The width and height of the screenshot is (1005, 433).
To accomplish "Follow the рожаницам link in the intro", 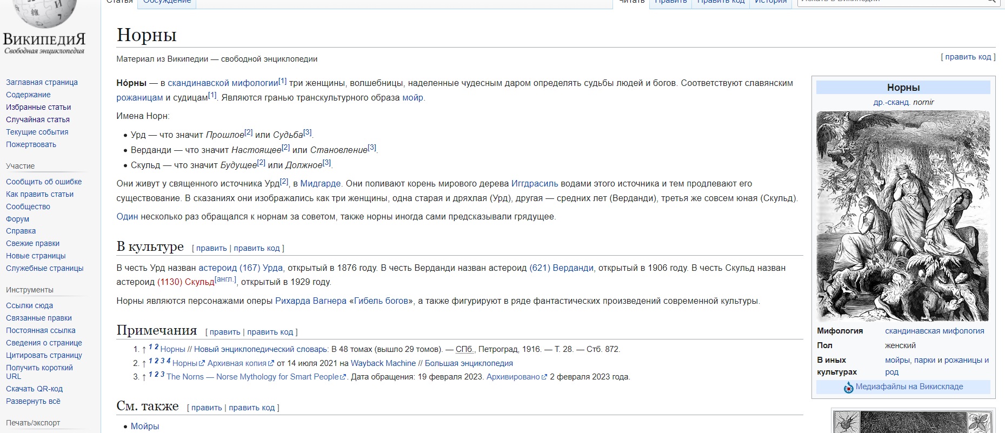I will (x=139, y=98).
